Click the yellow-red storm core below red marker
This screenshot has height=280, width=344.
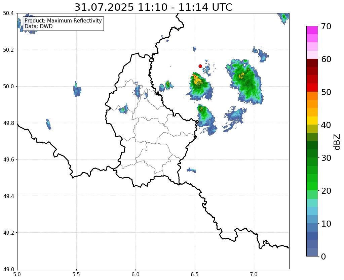tap(197, 80)
